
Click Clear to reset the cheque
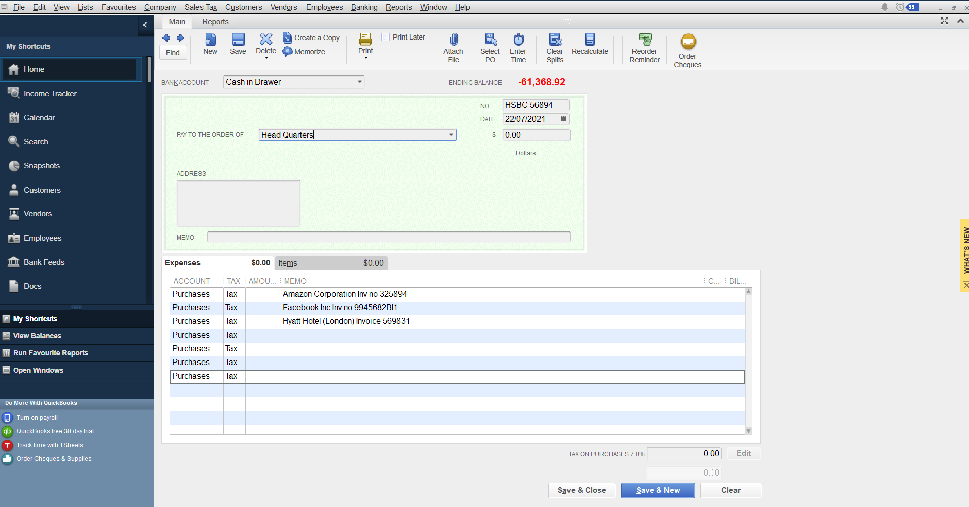(730, 490)
